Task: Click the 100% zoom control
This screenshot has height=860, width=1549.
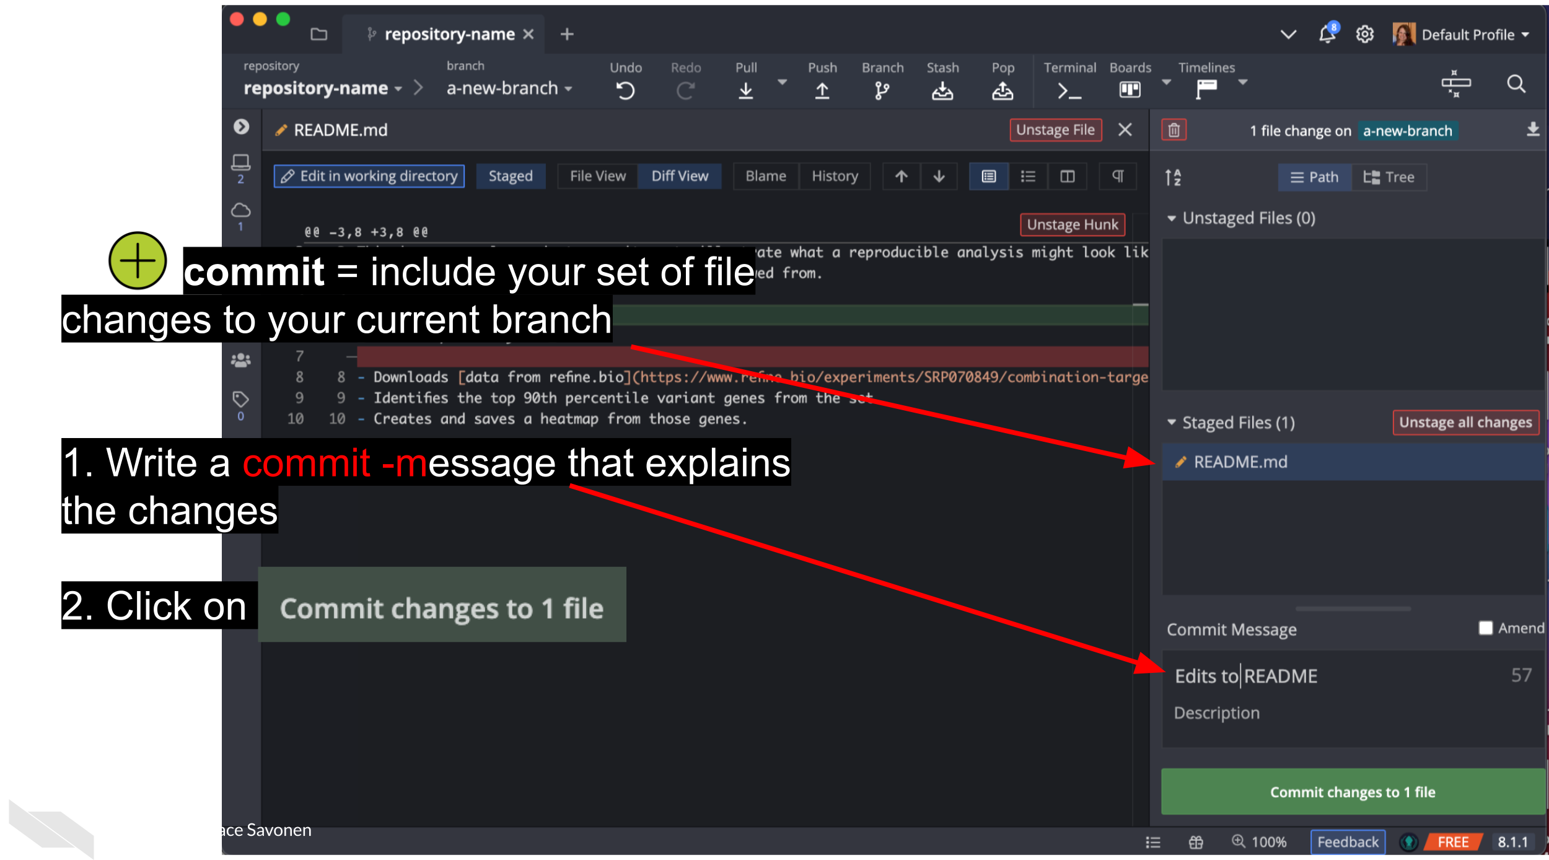Action: tap(1260, 842)
